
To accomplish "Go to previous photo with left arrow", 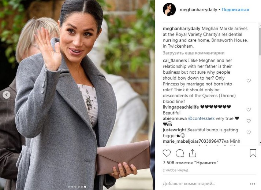I will (7, 95).
